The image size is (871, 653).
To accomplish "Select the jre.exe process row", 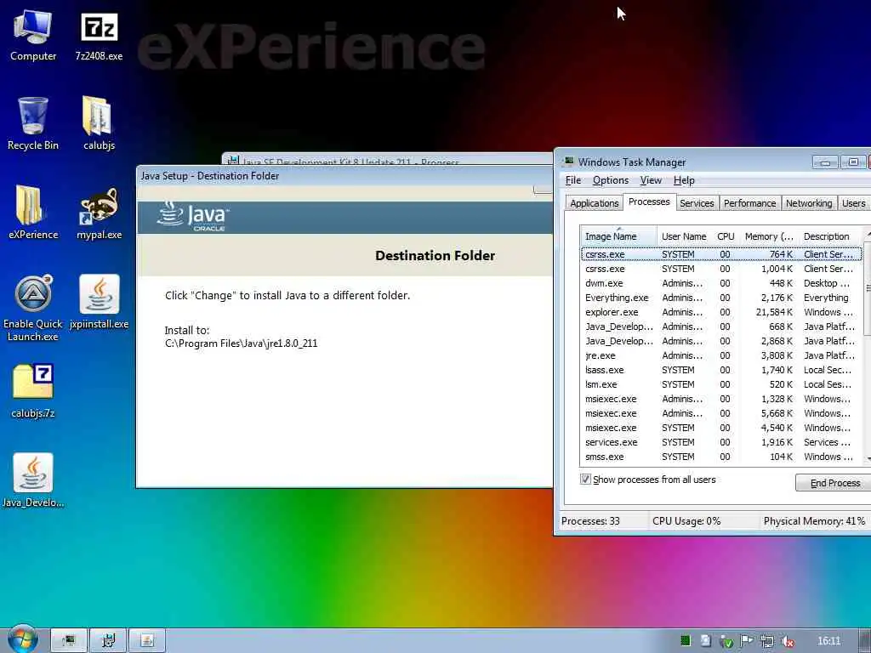I will (721, 355).
